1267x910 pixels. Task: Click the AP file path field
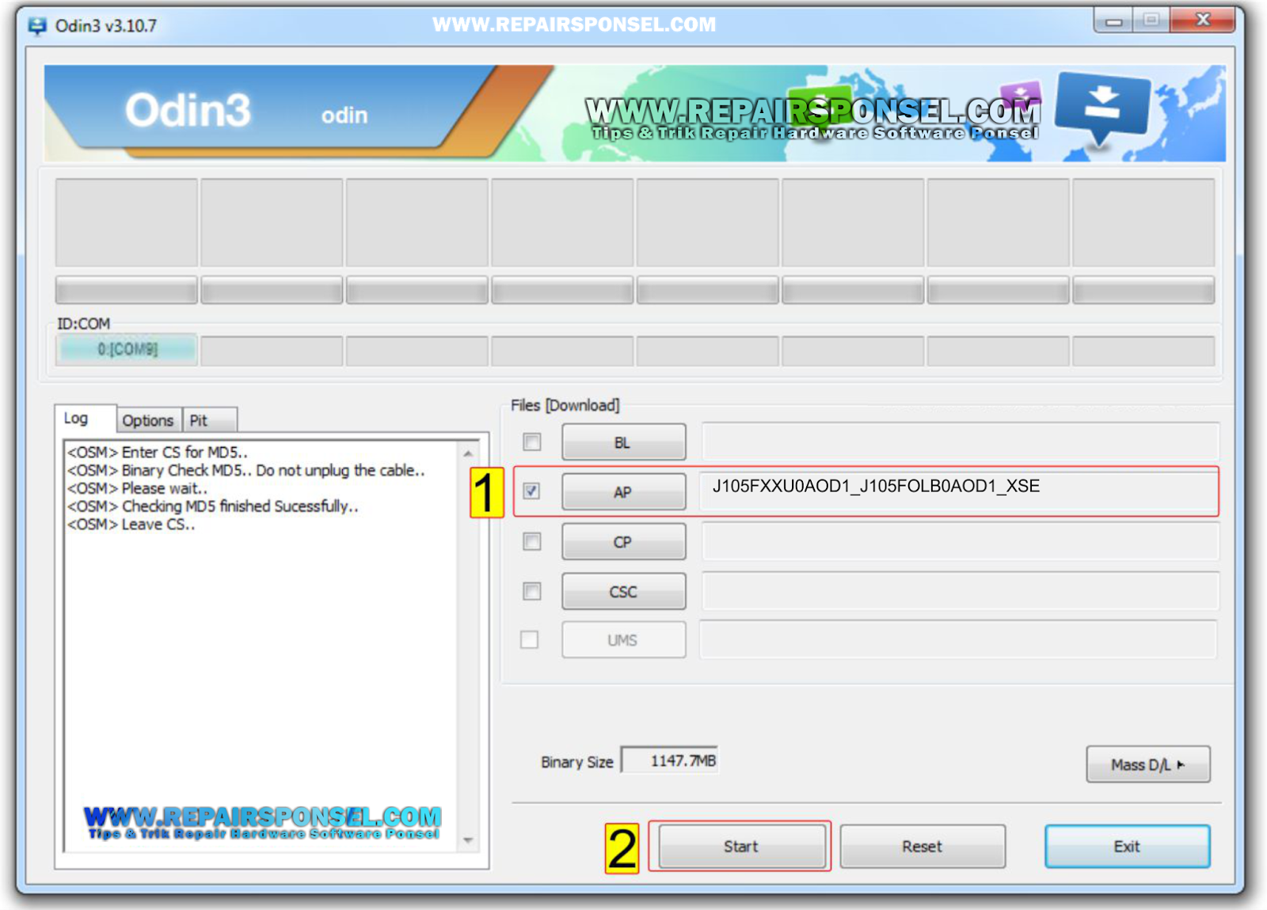[960, 491]
